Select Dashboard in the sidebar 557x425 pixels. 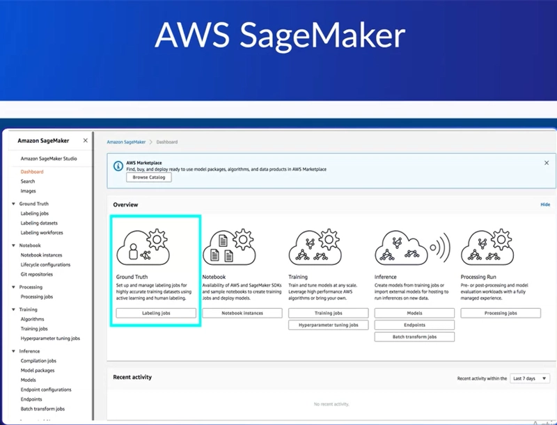32,172
